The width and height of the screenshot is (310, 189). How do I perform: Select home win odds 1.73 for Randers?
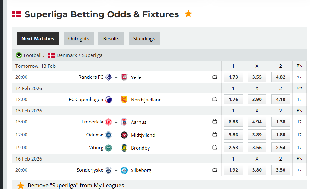(233, 77)
